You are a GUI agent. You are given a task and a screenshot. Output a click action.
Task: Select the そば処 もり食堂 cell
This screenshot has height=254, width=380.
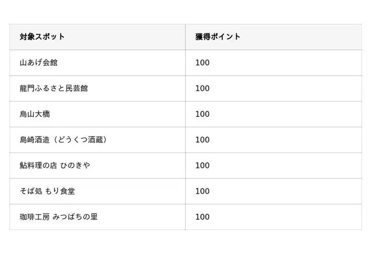point(97,191)
